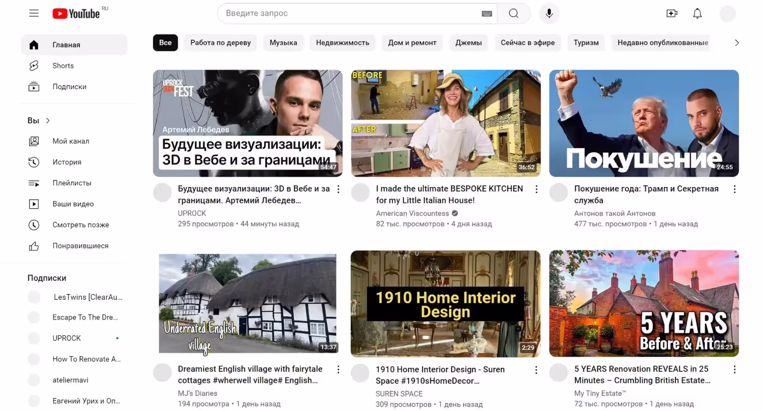763x411 pixels.
Task: Select the Музыка filter chip
Action: (x=283, y=43)
